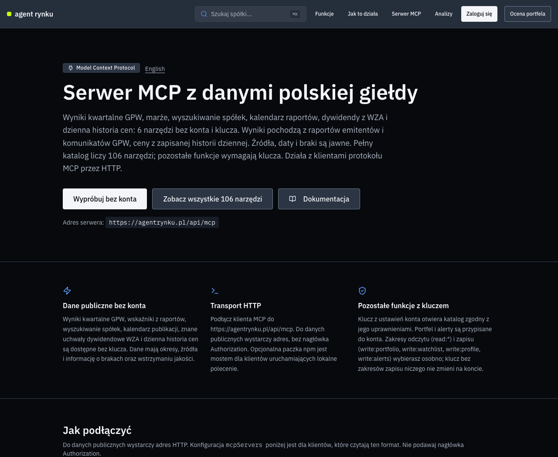Open Ocena portfela button
558x457 pixels.
(x=527, y=14)
